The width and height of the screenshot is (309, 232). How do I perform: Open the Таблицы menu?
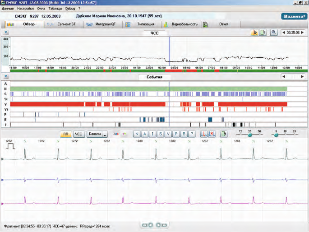click(x=55, y=9)
